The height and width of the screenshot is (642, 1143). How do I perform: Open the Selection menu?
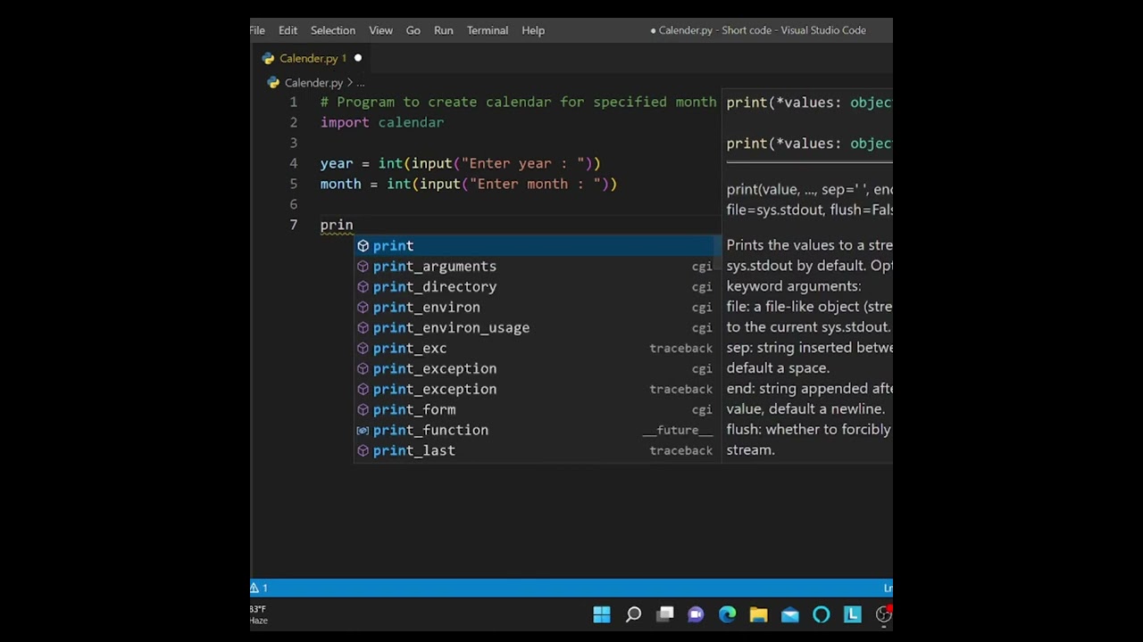333,30
